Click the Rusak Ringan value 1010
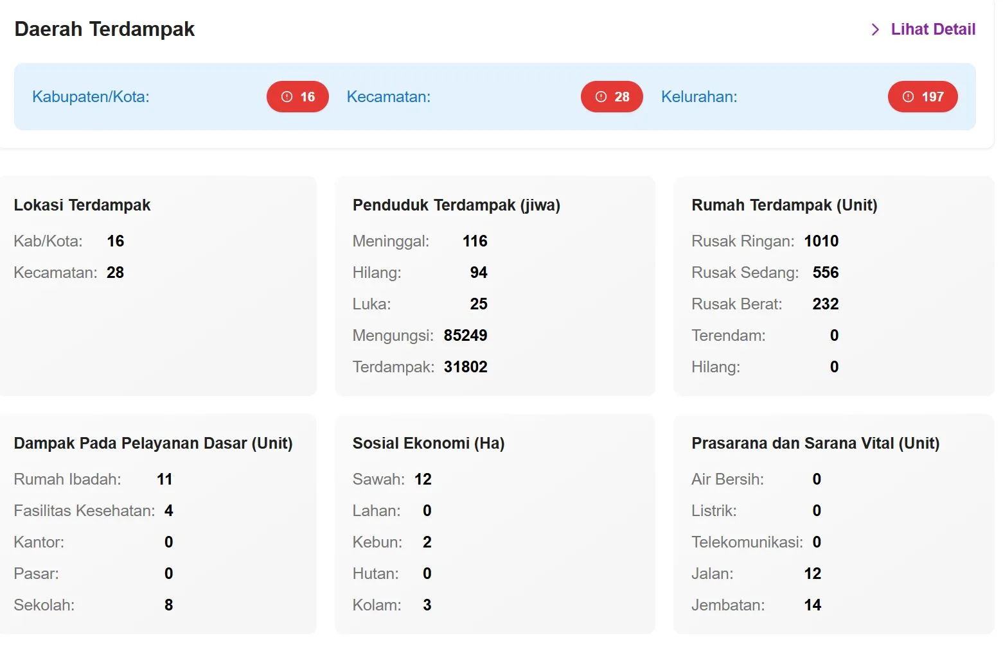Screen dimensions: 1003x647 click(x=821, y=241)
